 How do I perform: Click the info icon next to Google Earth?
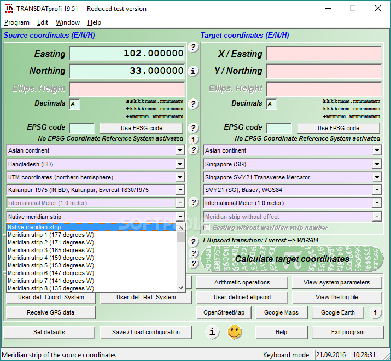tap(375, 312)
